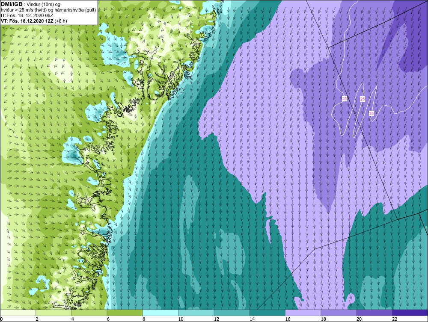The image size is (428, 322).
Task: Click the pale green 2–4 m/s legend swatch
Action: pyautogui.click(x=53, y=313)
